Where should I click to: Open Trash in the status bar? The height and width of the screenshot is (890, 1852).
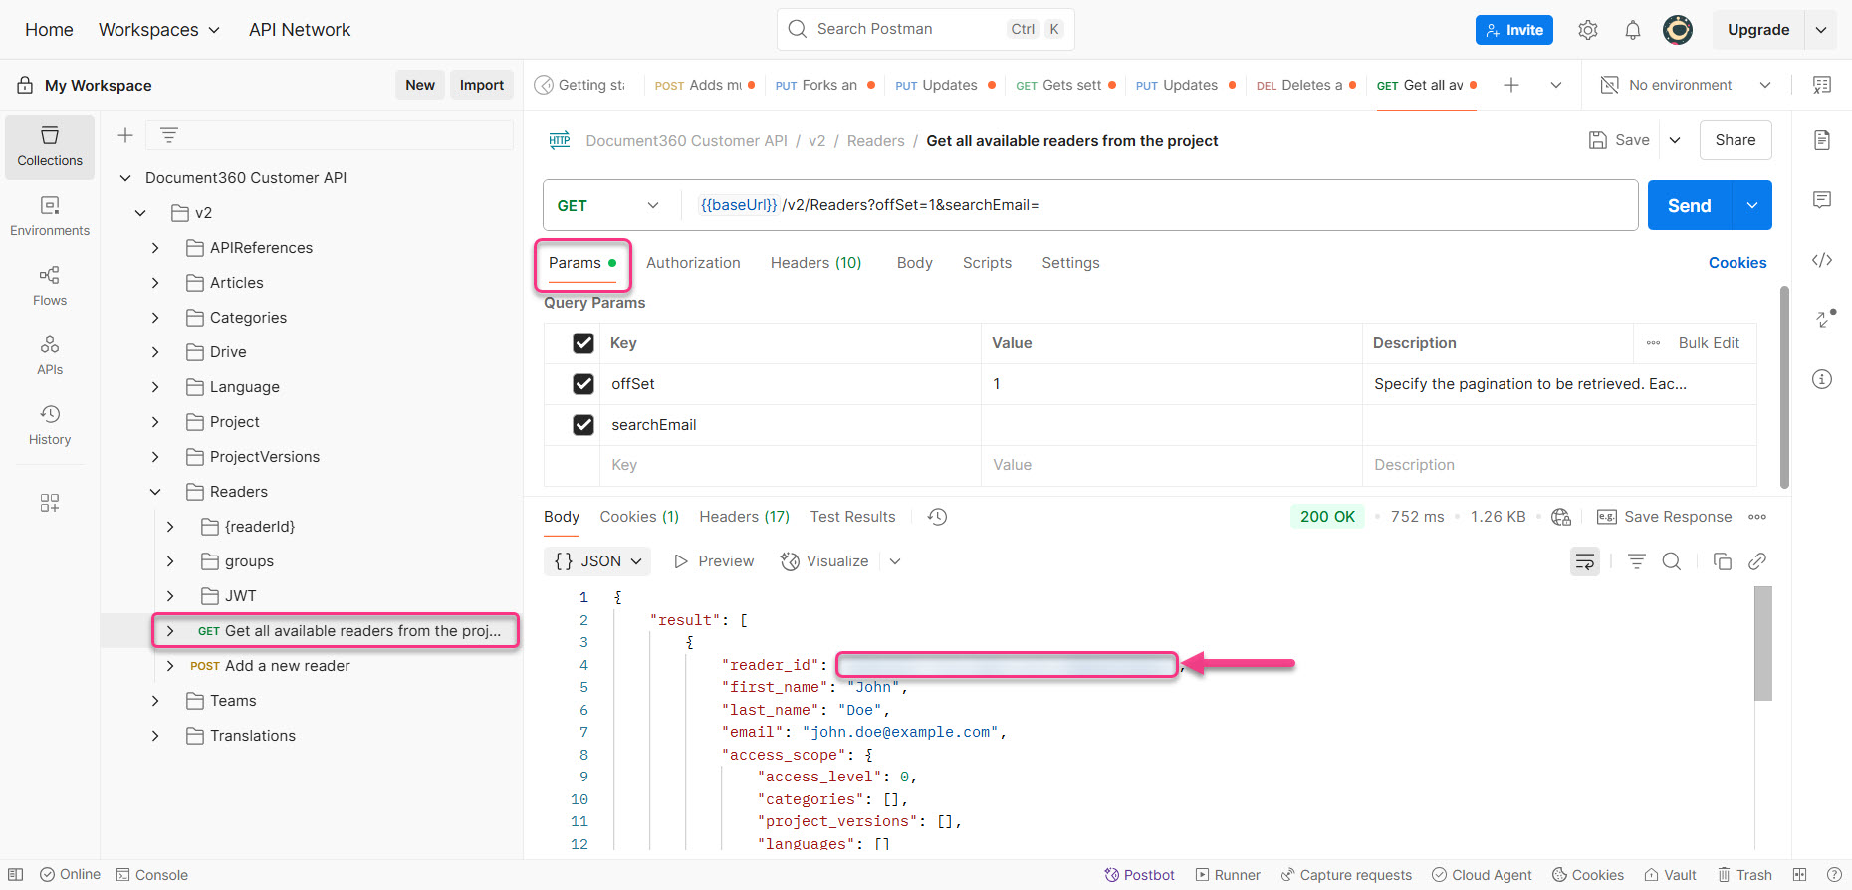coord(1745,875)
